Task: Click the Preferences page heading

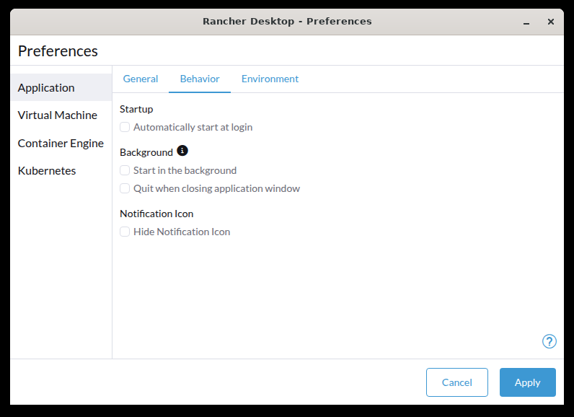Action: [x=58, y=51]
